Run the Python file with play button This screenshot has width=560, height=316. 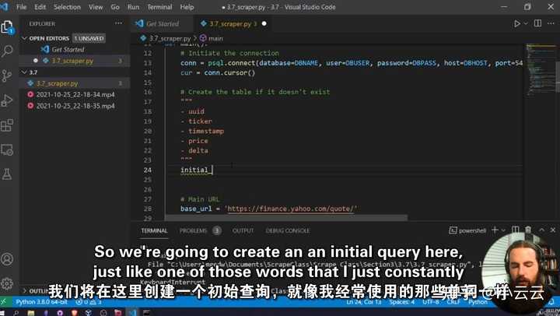516,23
